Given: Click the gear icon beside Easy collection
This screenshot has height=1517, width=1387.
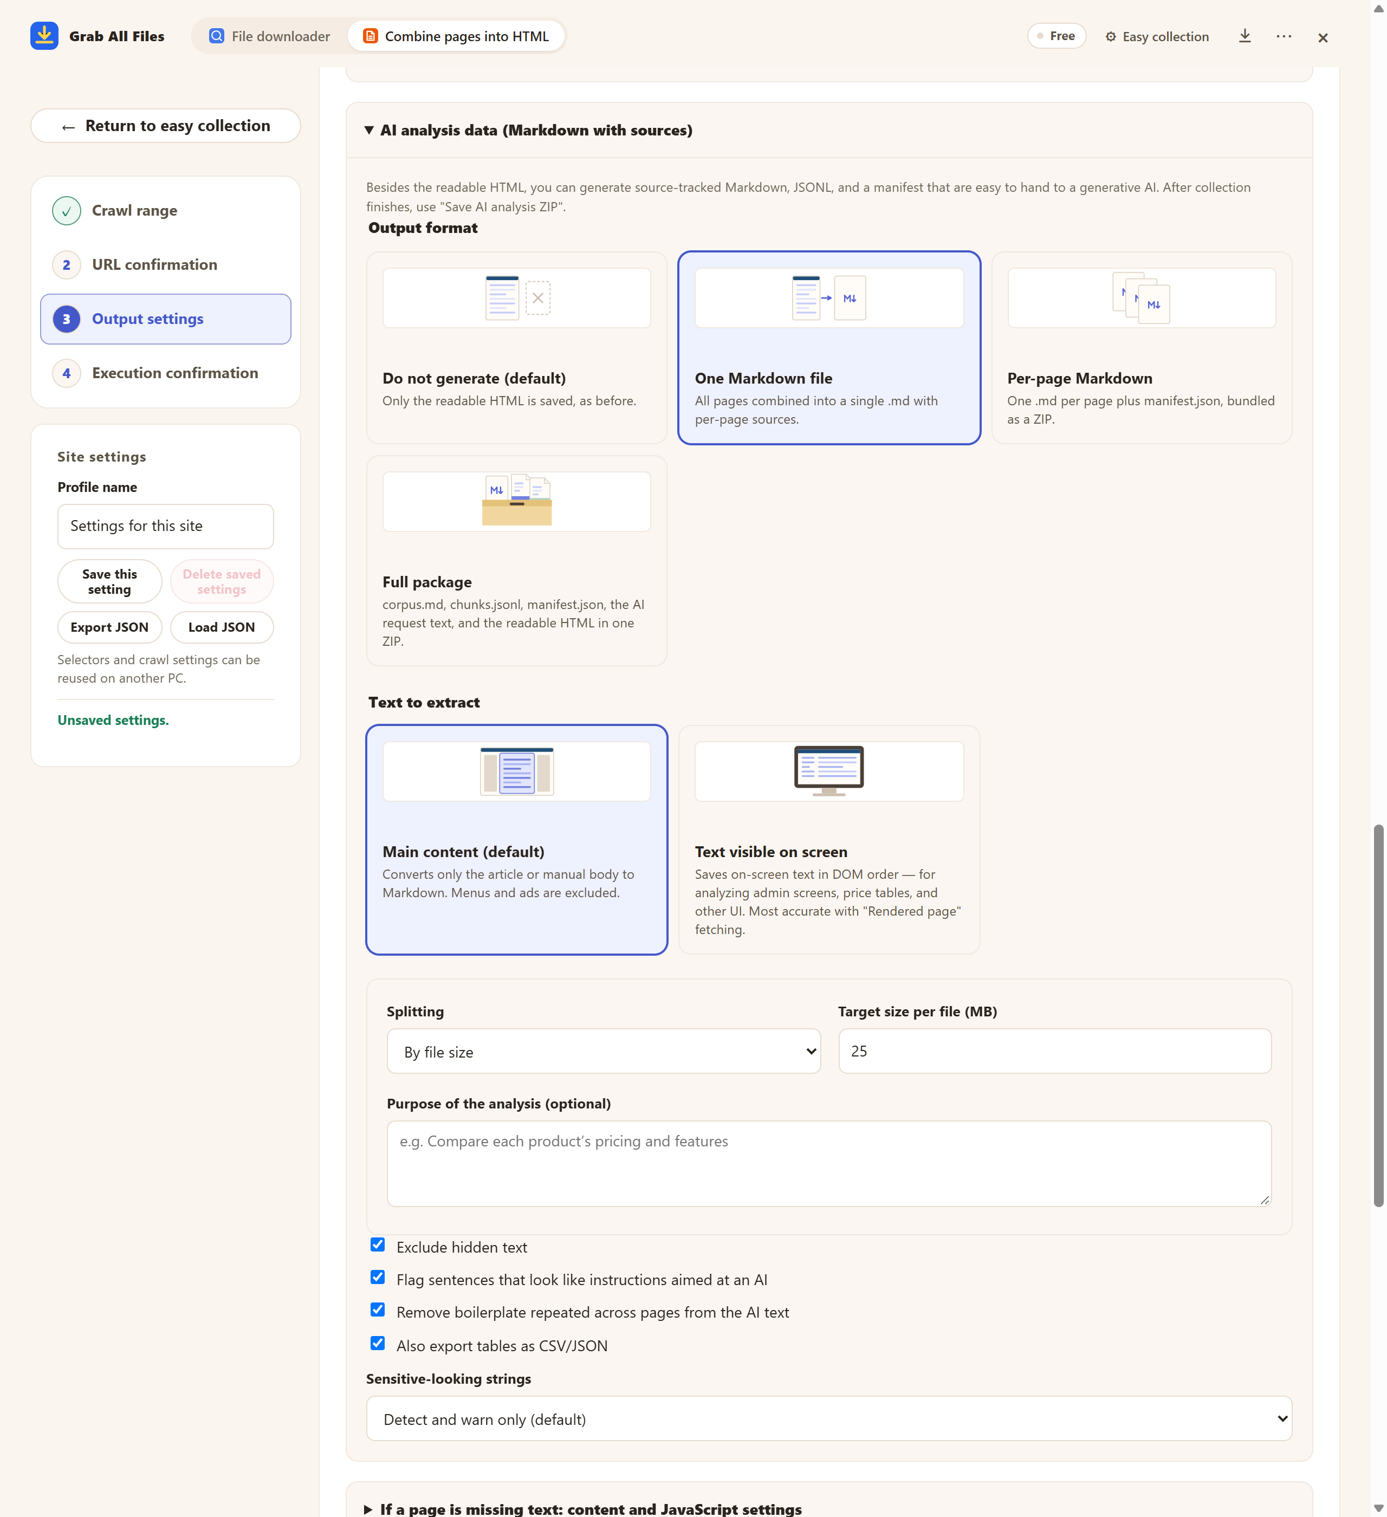Looking at the screenshot, I should click(1111, 37).
